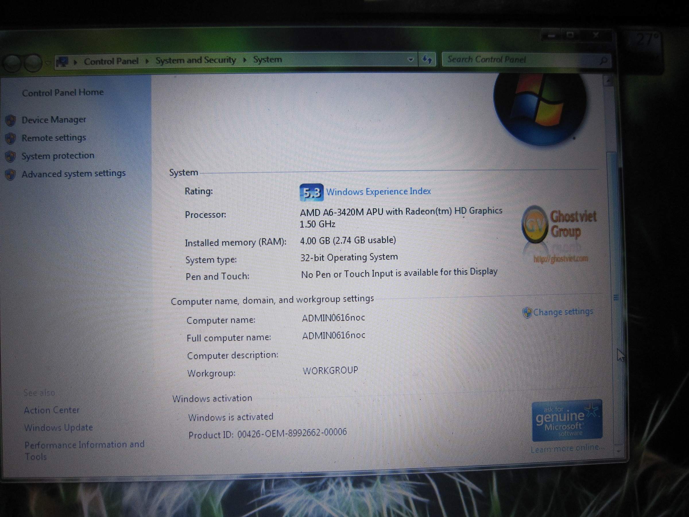Open the address bar history dropdown arrow
Screen dimensions: 689x517
pyautogui.click(x=411, y=59)
